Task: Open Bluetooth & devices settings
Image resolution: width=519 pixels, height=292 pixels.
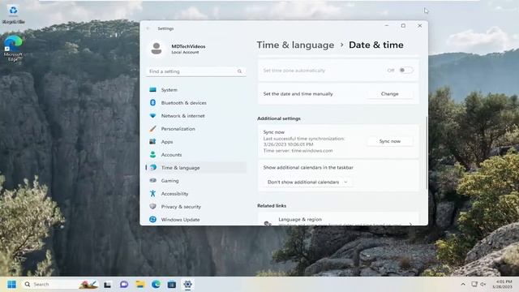Action: [196, 103]
